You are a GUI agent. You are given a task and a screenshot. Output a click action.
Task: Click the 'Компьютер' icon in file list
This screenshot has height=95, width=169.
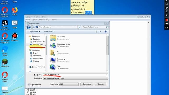[x=53, y=60]
